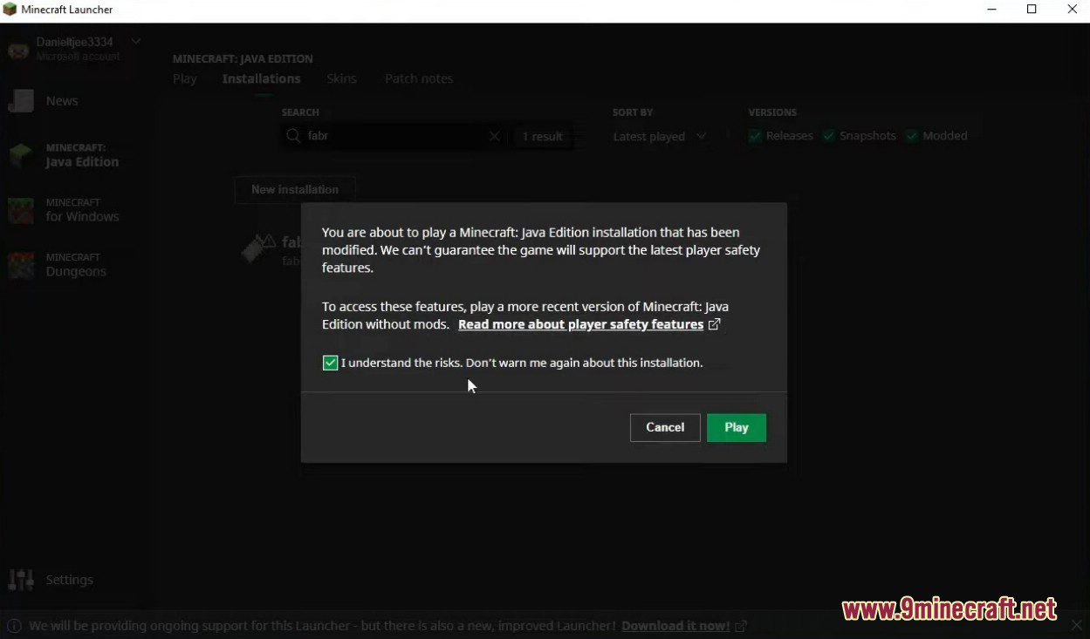Toggle the 'I understand the risks' checkbox

tap(330, 363)
